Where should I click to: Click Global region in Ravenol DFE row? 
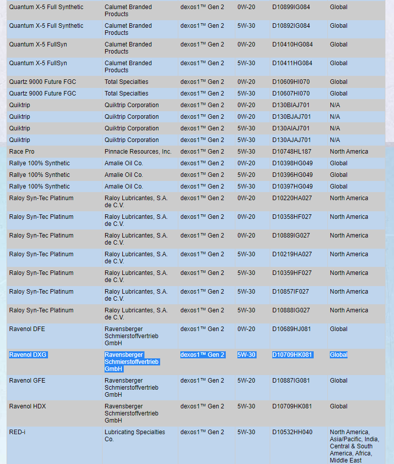[x=338, y=329]
